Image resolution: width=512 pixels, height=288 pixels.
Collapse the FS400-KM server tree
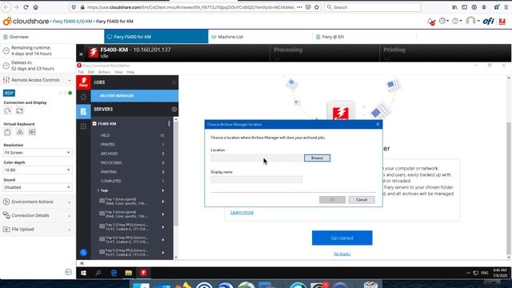pos(94,124)
